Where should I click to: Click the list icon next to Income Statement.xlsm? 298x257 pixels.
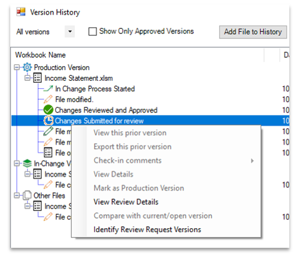pos(37,78)
